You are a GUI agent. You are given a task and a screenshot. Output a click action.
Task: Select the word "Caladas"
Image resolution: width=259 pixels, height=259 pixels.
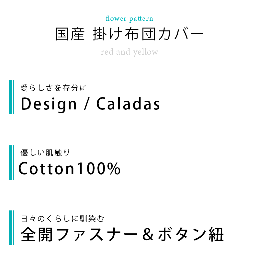[128, 104]
